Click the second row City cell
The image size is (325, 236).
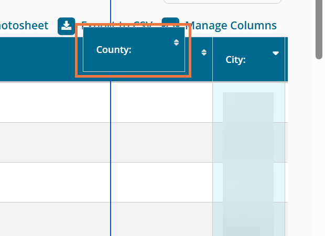[248, 142]
